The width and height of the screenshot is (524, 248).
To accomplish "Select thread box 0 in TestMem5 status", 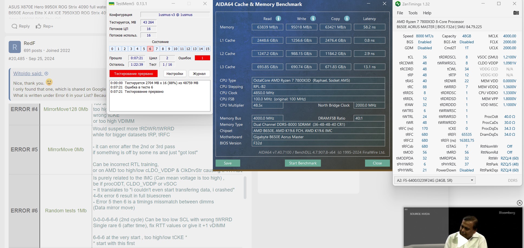I will [112, 49].
